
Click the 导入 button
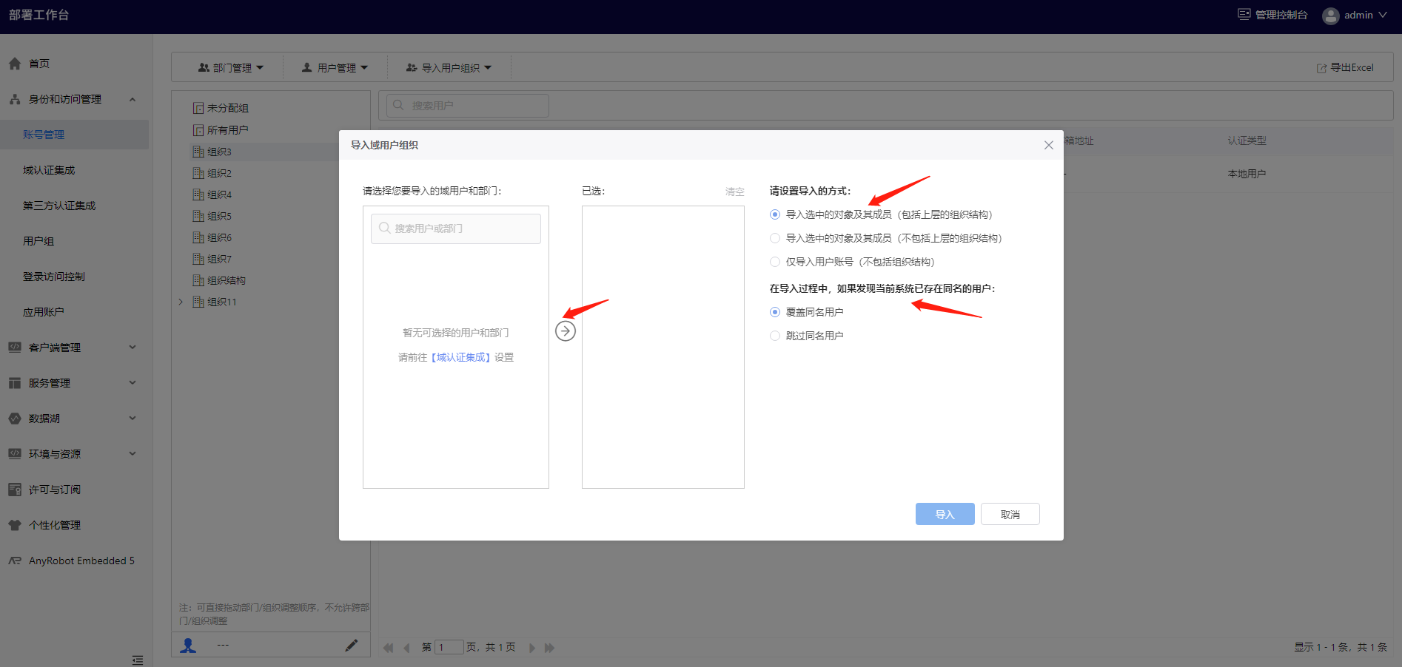945,514
